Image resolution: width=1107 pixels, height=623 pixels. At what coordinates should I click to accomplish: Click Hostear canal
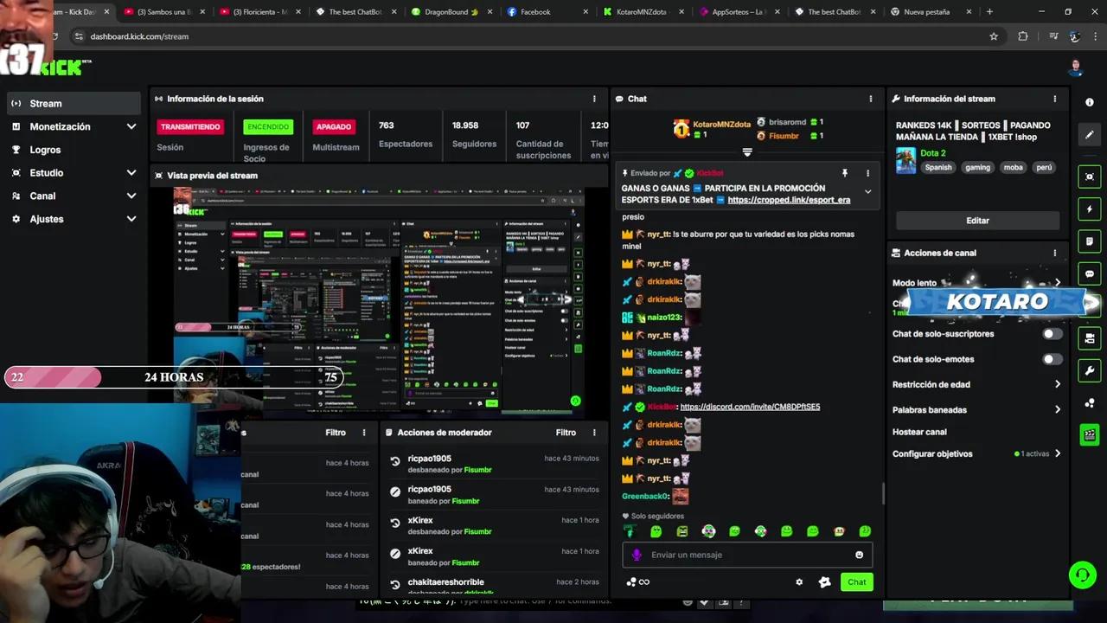coord(919,432)
